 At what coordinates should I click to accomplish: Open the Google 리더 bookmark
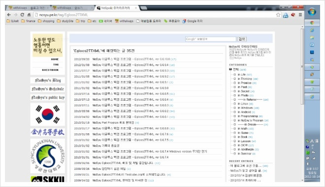point(193,21)
